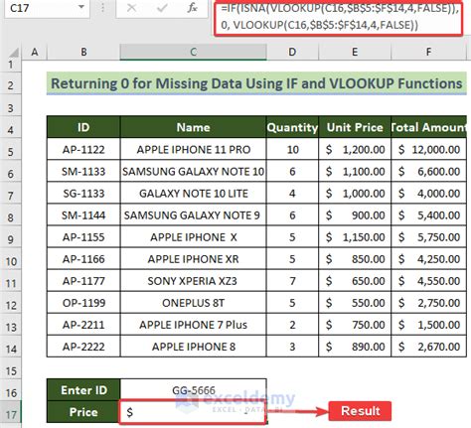Screen dimensions: 471x428
Task: Select cell AP-2211
Action: tap(83, 325)
